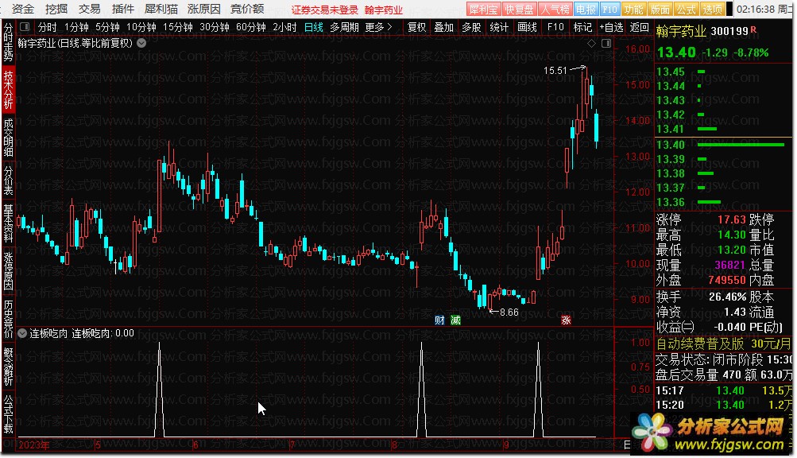Viewport: 797px width, 458px height.
Task: Open the 犀利猫 menu
Action: click(x=161, y=9)
